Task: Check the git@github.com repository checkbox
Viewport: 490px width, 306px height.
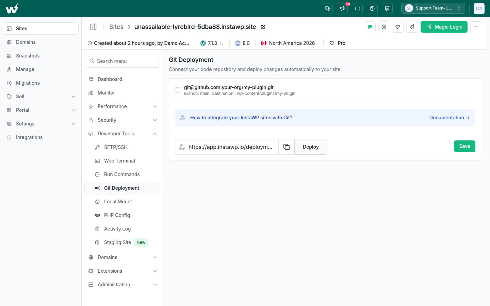Action: tap(177, 90)
